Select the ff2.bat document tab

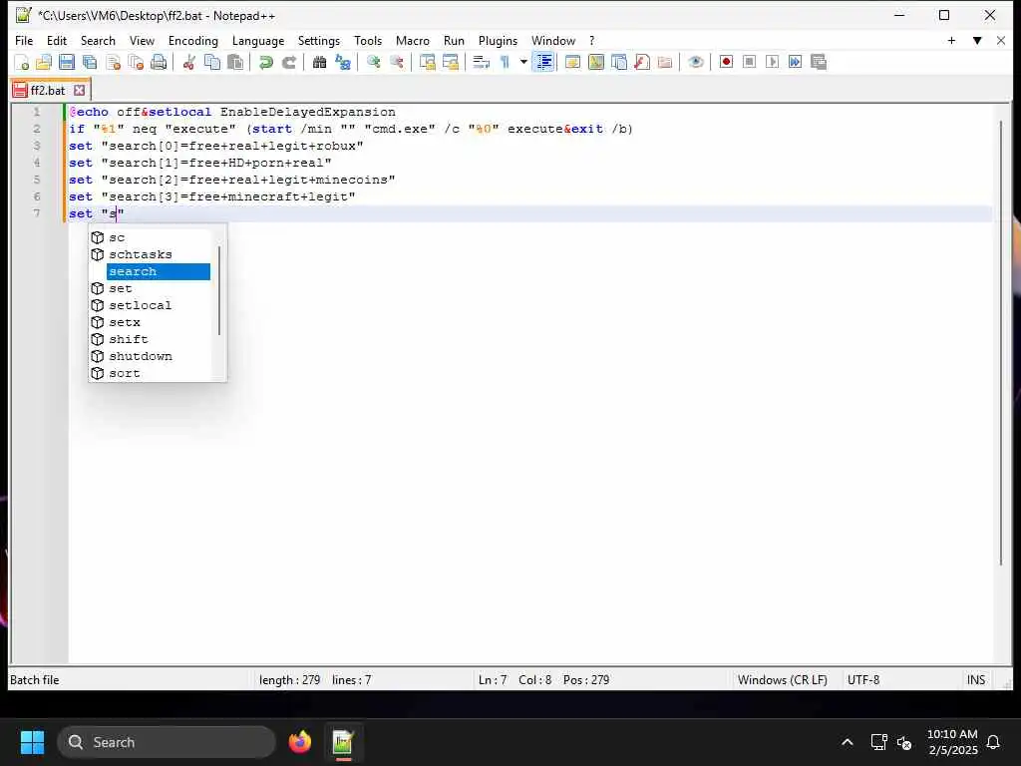pyautogui.click(x=50, y=90)
